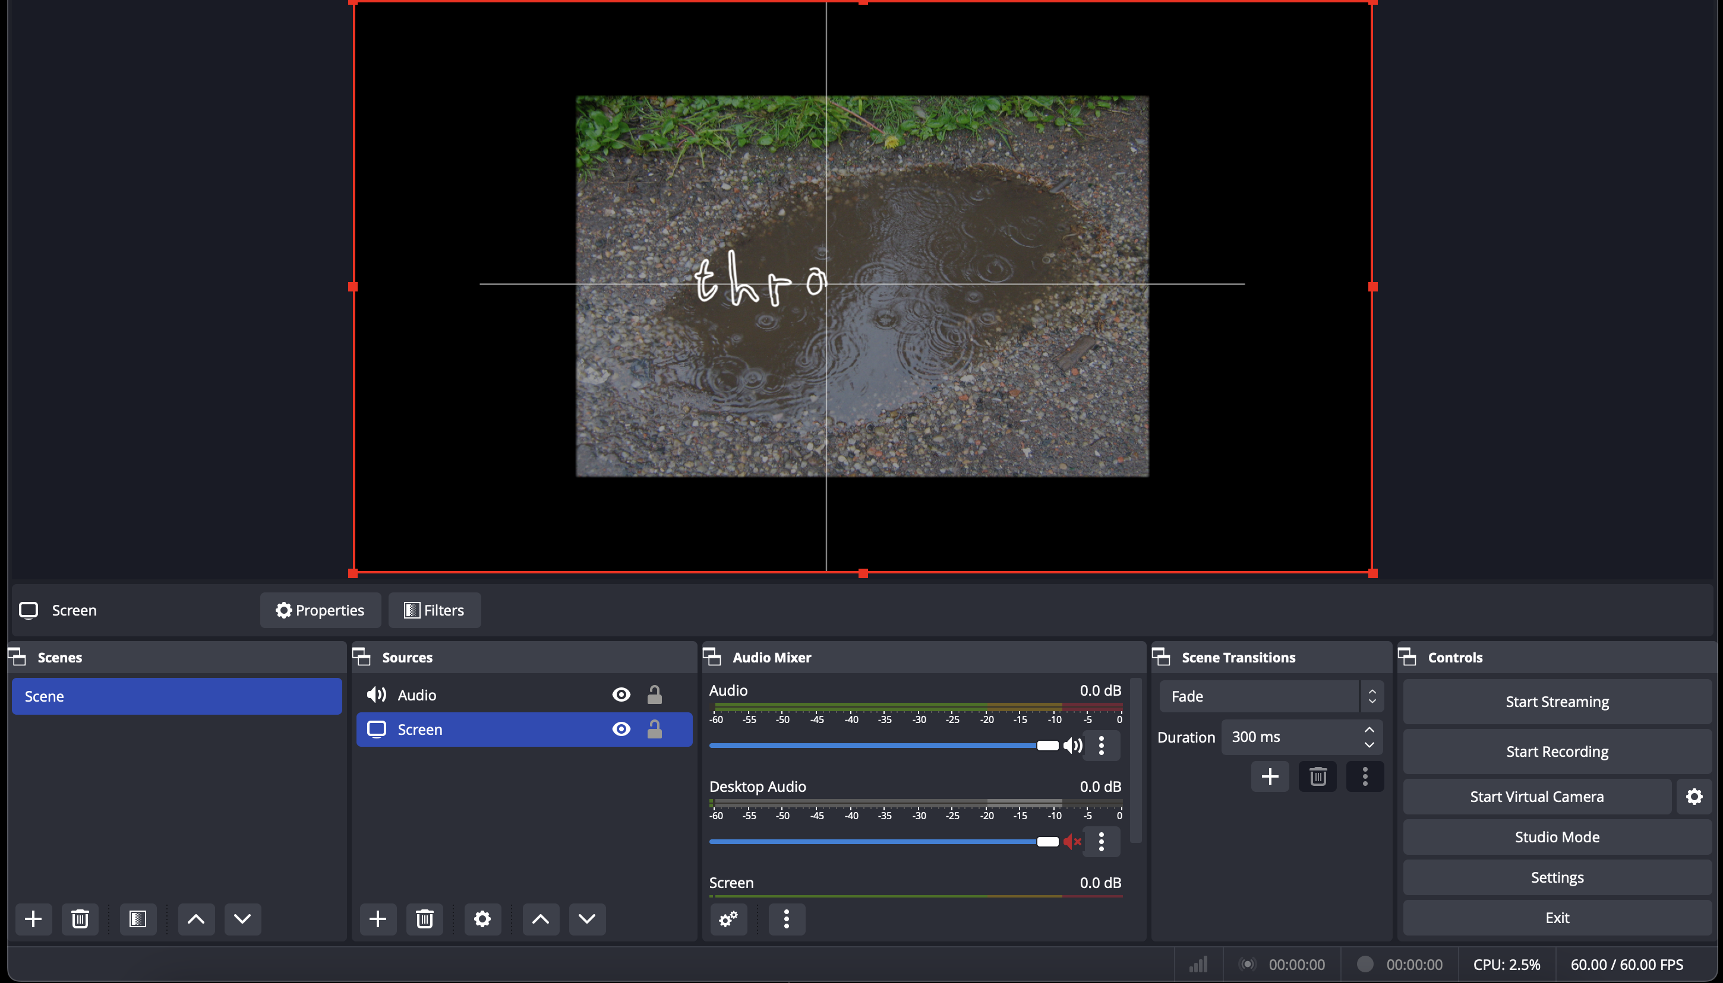1723x983 pixels.
Task: Open source properties gear in Sources toolbar
Action: 482,919
